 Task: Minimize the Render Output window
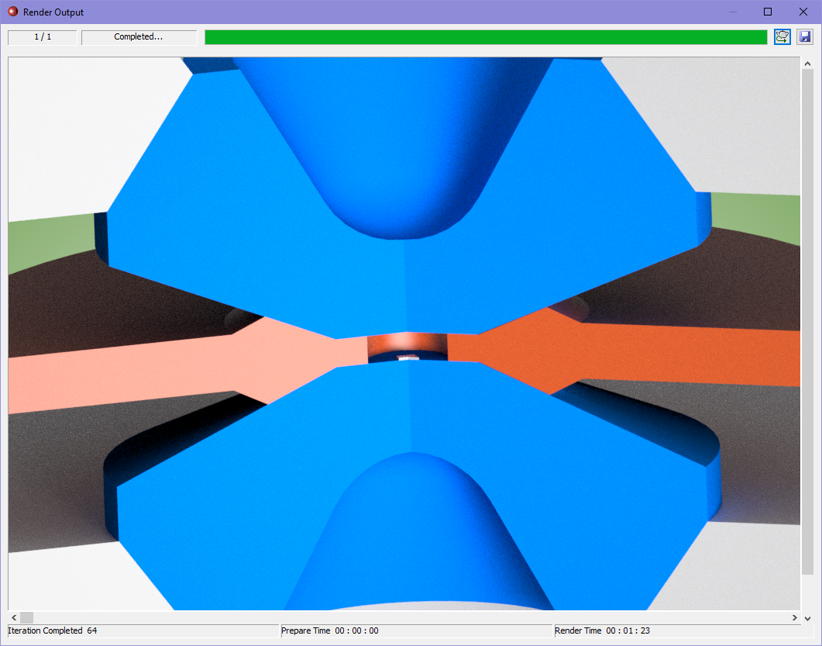pos(733,12)
